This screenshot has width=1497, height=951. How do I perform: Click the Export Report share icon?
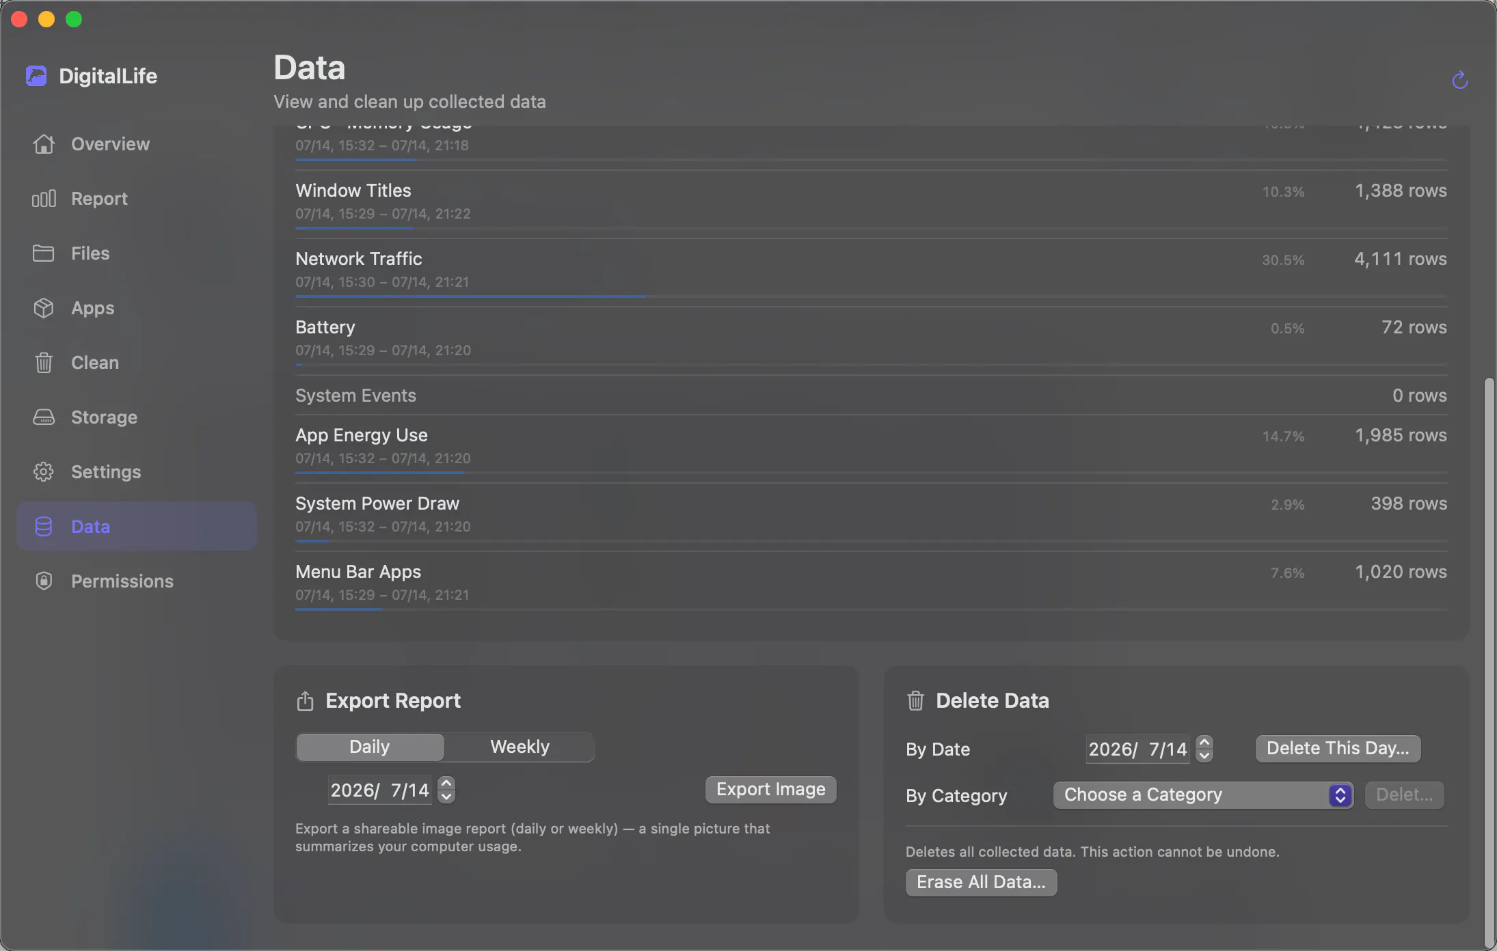click(305, 701)
